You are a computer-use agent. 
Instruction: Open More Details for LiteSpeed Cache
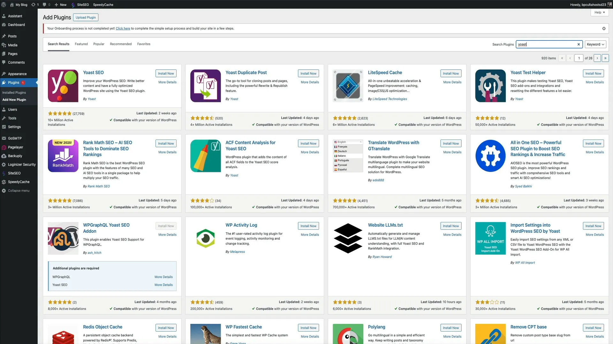click(x=452, y=82)
